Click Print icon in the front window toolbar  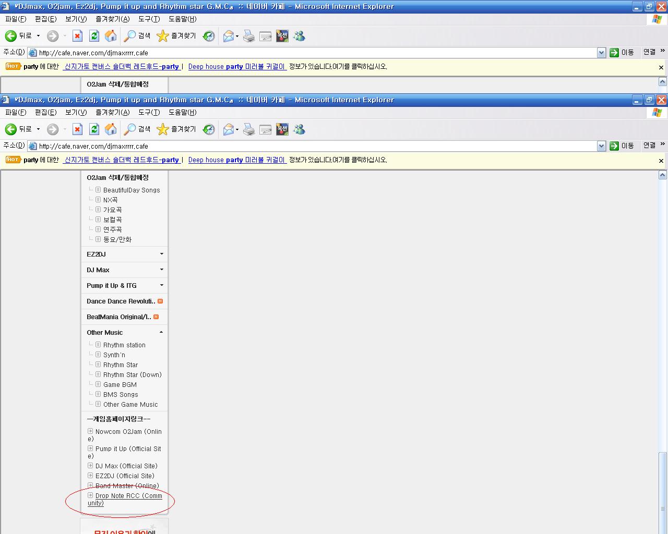[x=249, y=129]
